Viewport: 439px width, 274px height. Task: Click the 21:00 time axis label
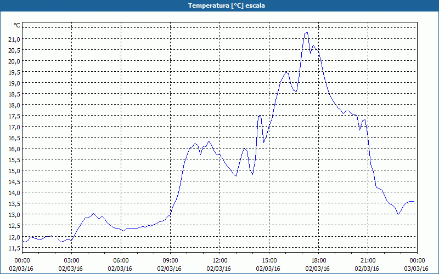pos(368,261)
